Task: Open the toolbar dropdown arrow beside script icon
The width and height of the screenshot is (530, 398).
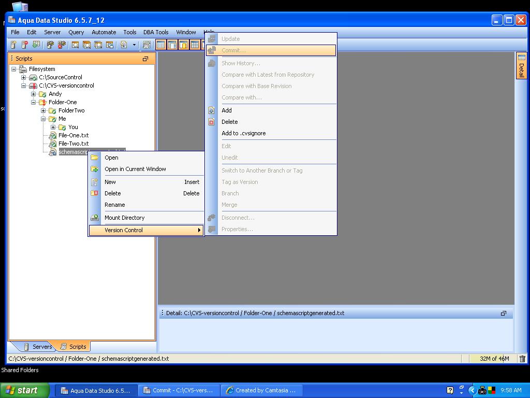Action: point(134,45)
